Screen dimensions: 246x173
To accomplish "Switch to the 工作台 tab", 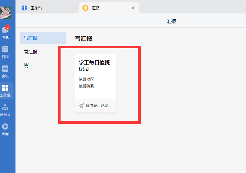I will [x=47, y=8].
